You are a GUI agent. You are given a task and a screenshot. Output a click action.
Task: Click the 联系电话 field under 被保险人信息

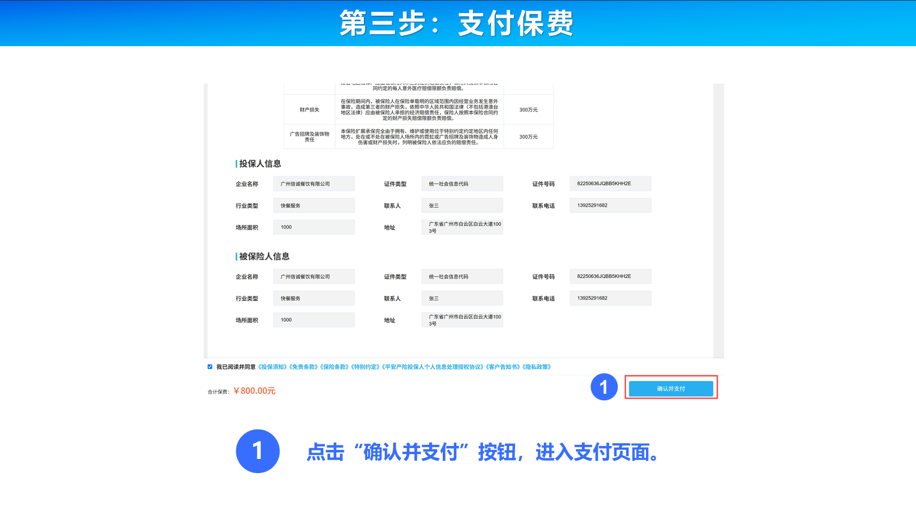click(x=610, y=298)
